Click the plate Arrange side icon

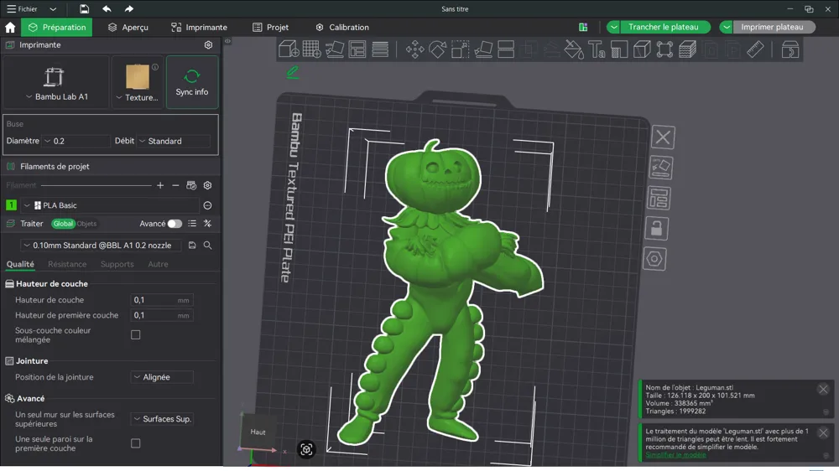coord(658,199)
